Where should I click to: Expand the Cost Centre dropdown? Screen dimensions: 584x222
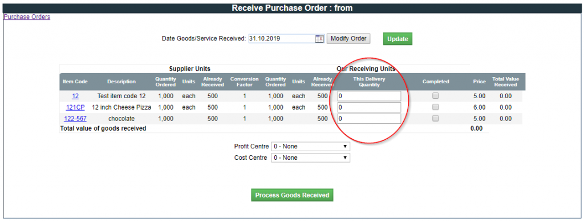(x=311, y=158)
